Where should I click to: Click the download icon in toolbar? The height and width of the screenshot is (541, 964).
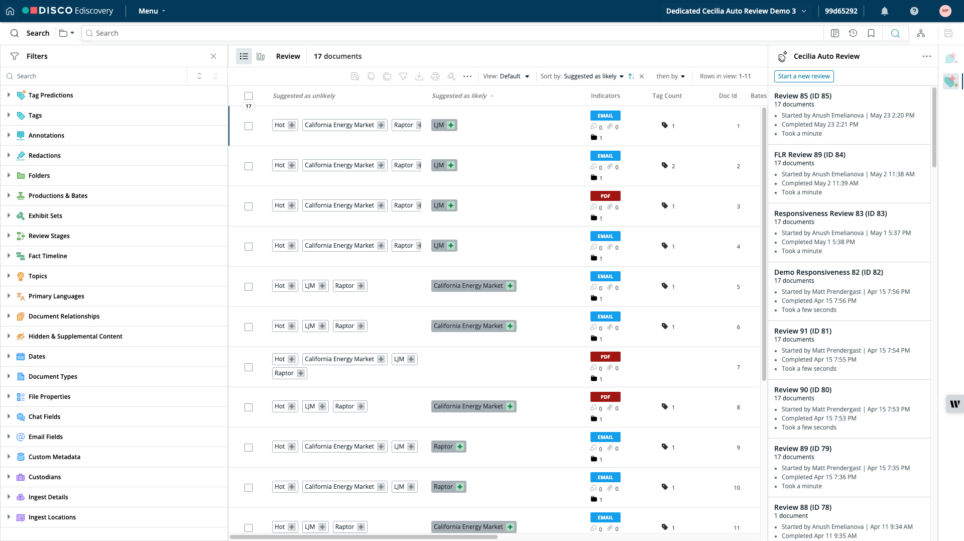[419, 76]
